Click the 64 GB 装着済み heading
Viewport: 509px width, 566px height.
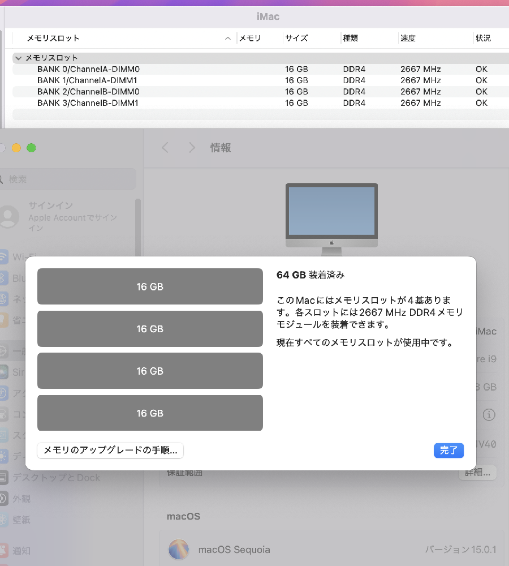click(x=310, y=275)
